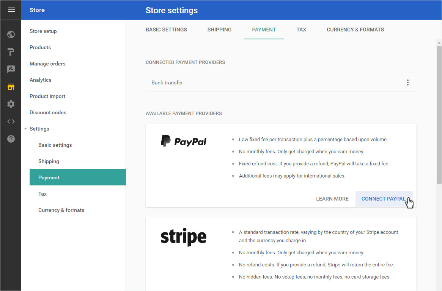Open Tax sub-item in sidebar
This screenshot has height=291, width=442.
42,194
